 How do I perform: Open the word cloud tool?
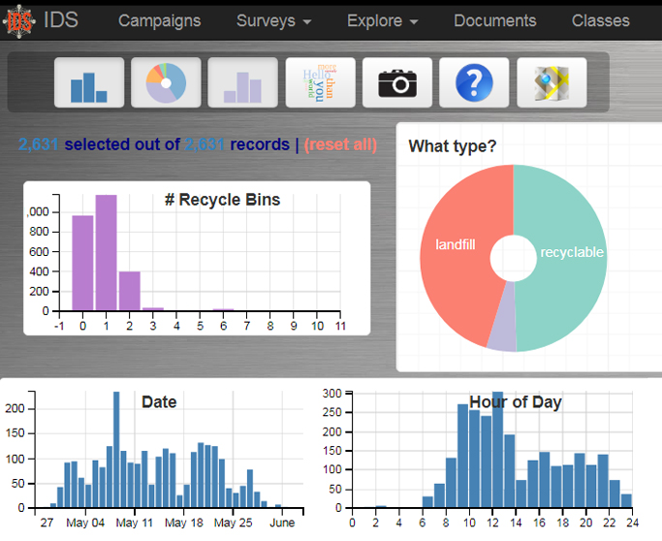click(320, 82)
